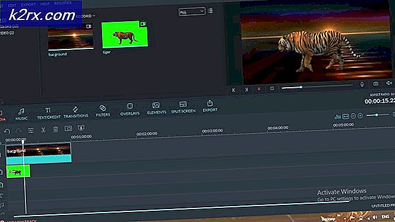This screenshot has width=395, height=222.
Task: Open the ALL media filter dropdown
Action: point(192,12)
